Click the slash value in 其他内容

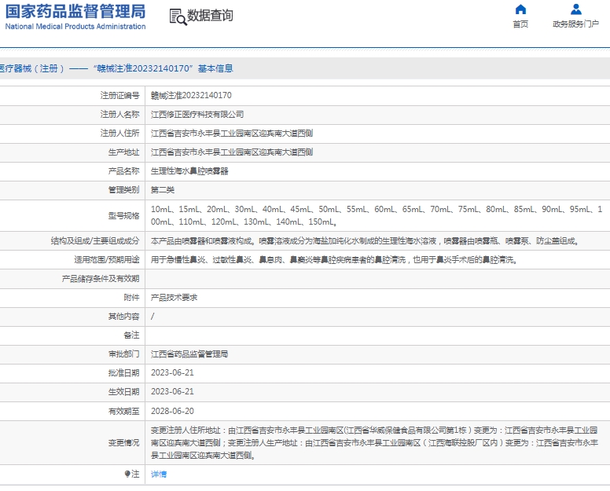coord(152,317)
